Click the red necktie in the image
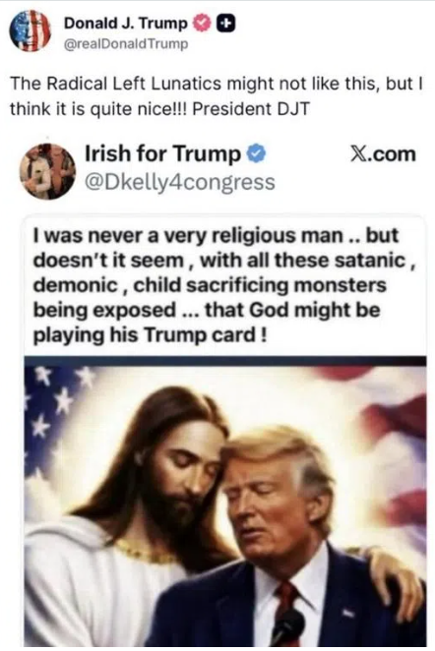435x651 pixels. tap(286, 604)
